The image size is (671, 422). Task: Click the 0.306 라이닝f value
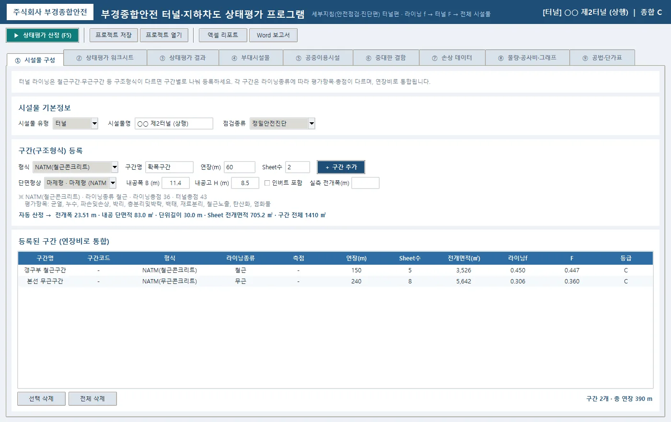(518, 281)
